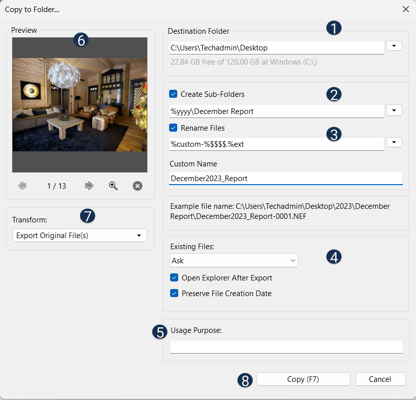416x400 pixels.
Task: Focus the Usage Purpose text field
Action: 286,347
